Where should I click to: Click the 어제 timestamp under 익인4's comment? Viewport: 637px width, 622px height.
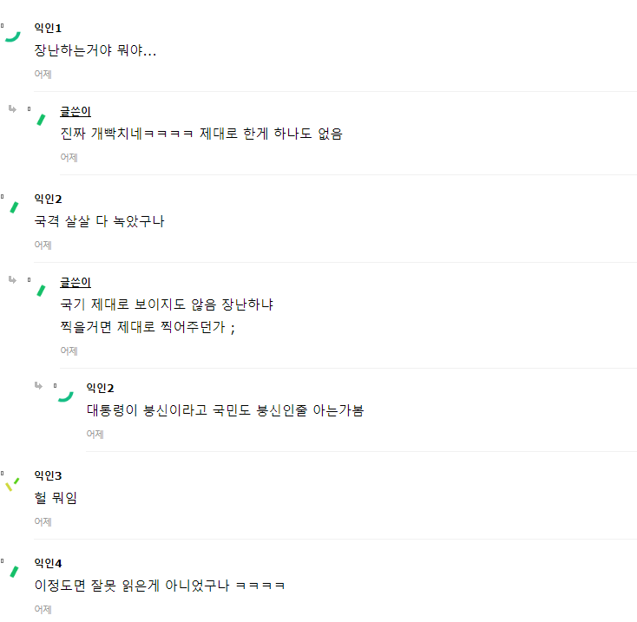pyautogui.click(x=43, y=610)
